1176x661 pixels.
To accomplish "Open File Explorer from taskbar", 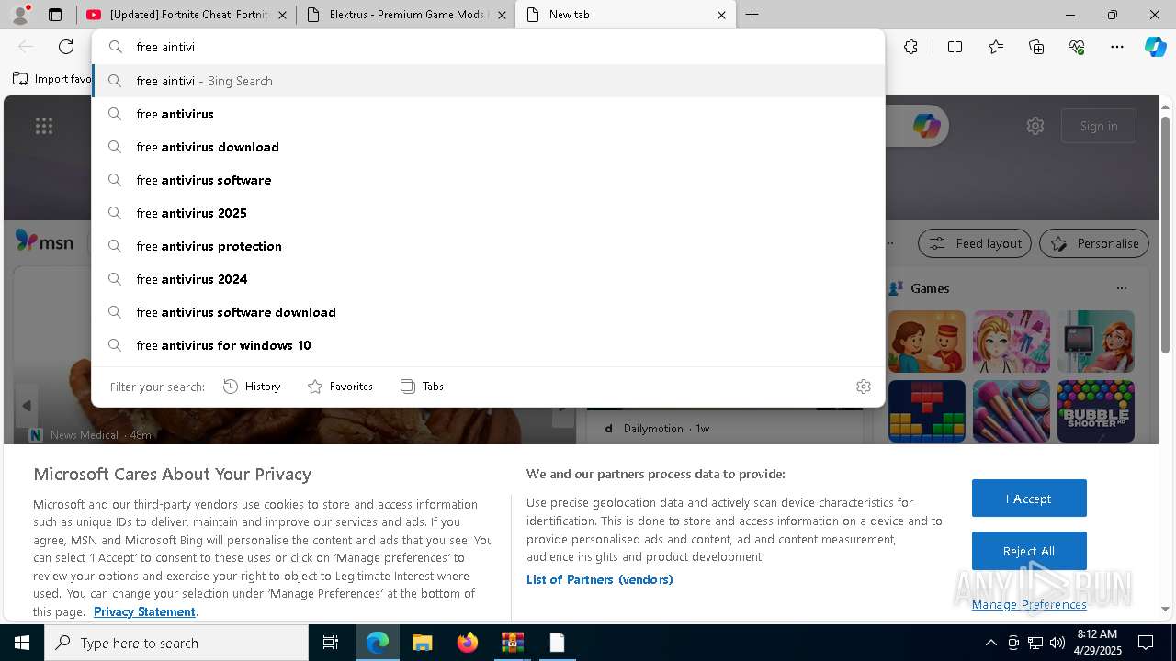I will (422, 643).
